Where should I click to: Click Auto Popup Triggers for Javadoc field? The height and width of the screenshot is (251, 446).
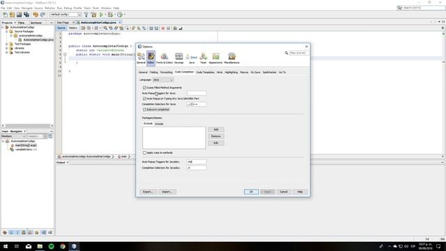[197, 162]
